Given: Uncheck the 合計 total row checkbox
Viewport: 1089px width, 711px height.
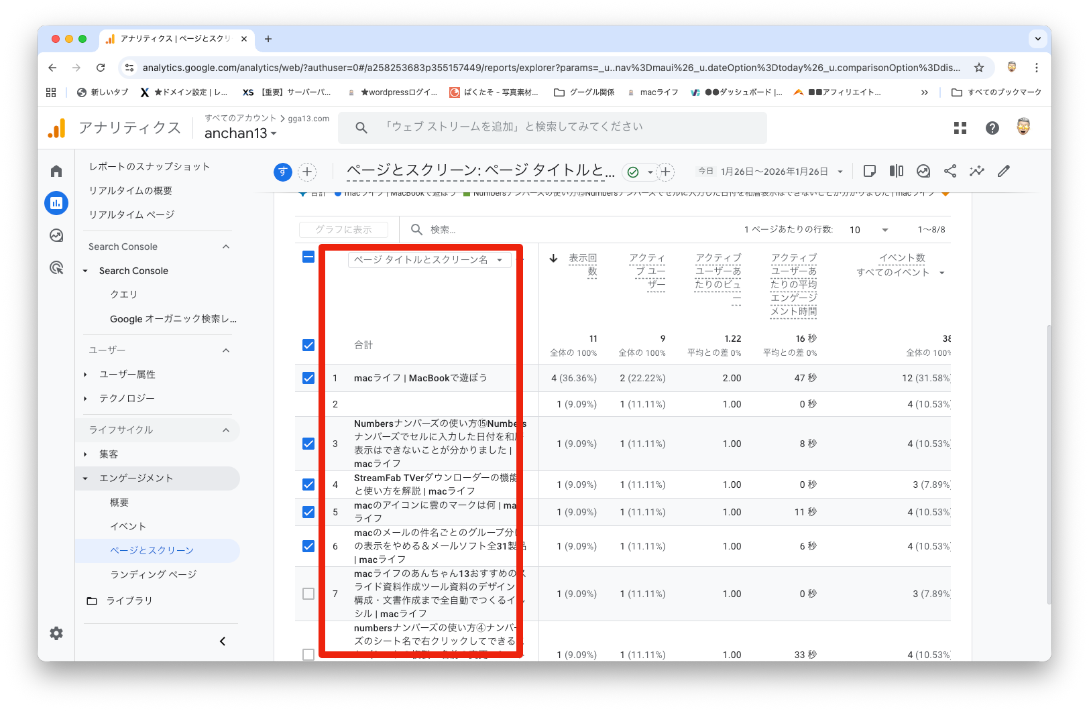Looking at the screenshot, I should pos(308,345).
